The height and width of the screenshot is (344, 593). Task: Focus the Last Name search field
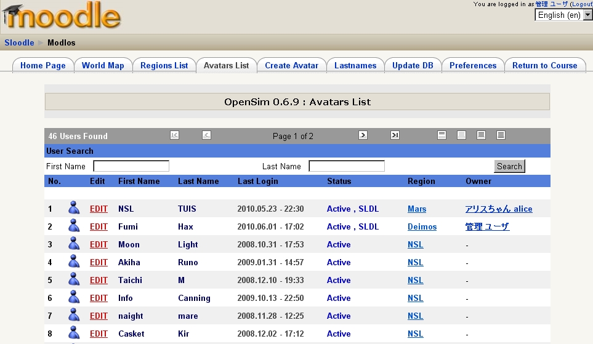pyautogui.click(x=347, y=166)
